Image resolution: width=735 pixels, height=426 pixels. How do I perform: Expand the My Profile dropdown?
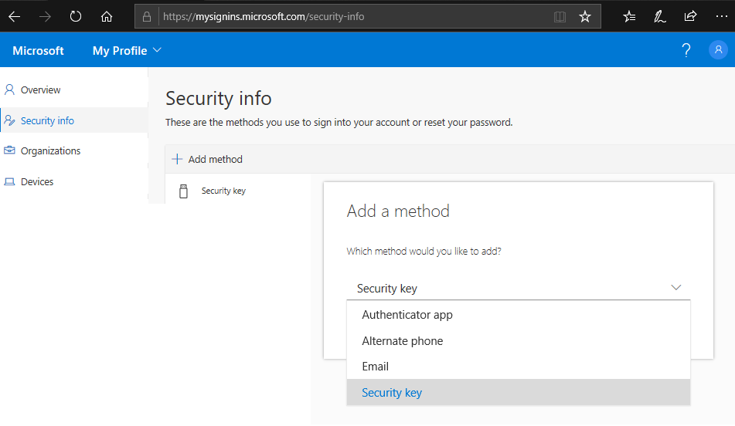tap(127, 50)
